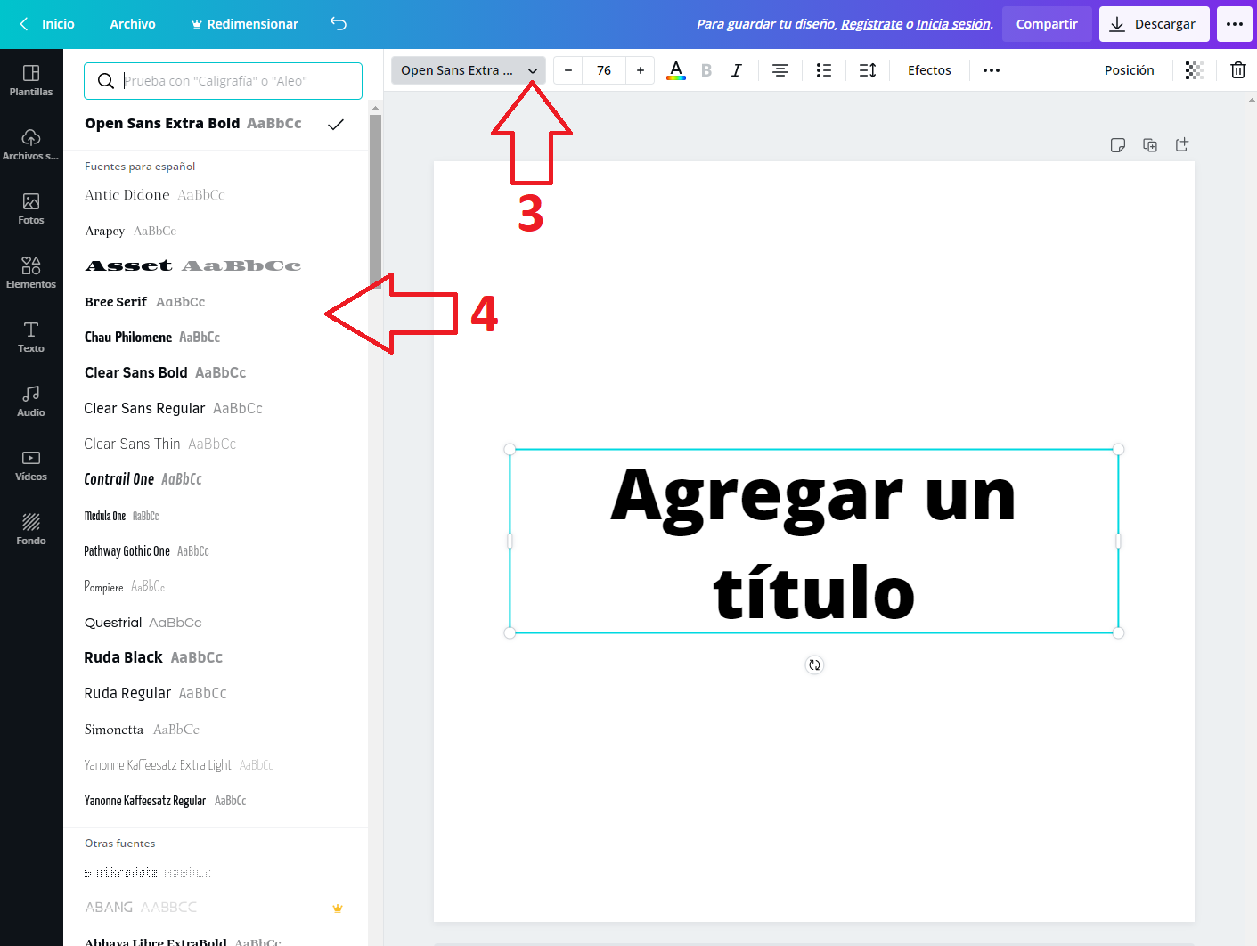Select the Open Sans Extra Bold font
Screen dimensions: 1257x946
click(216, 124)
